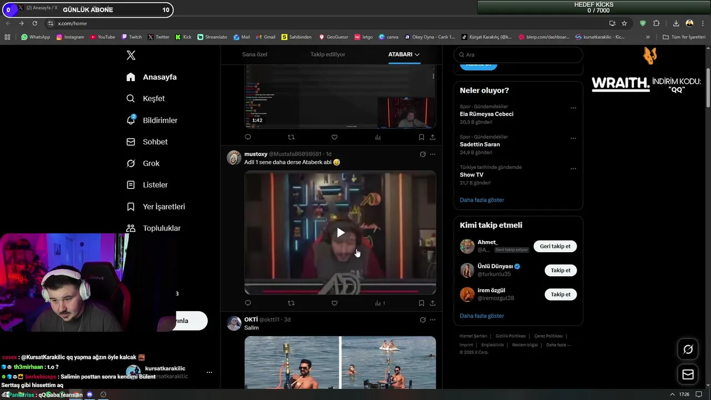Switch to Takip ediliyor tab
This screenshot has width=711, height=400.
pyautogui.click(x=328, y=54)
